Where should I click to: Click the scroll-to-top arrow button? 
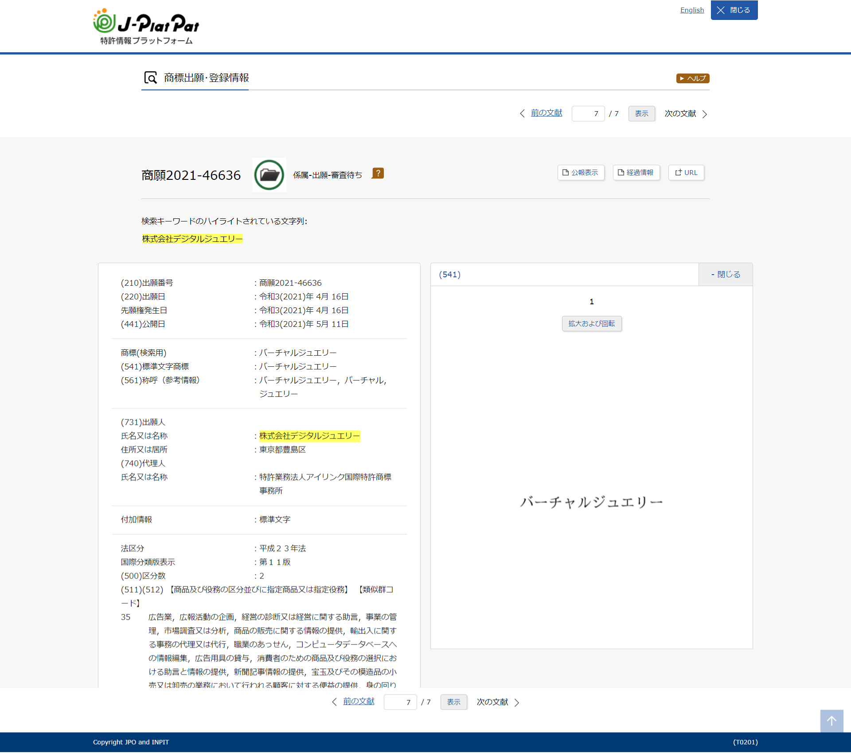click(831, 721)
